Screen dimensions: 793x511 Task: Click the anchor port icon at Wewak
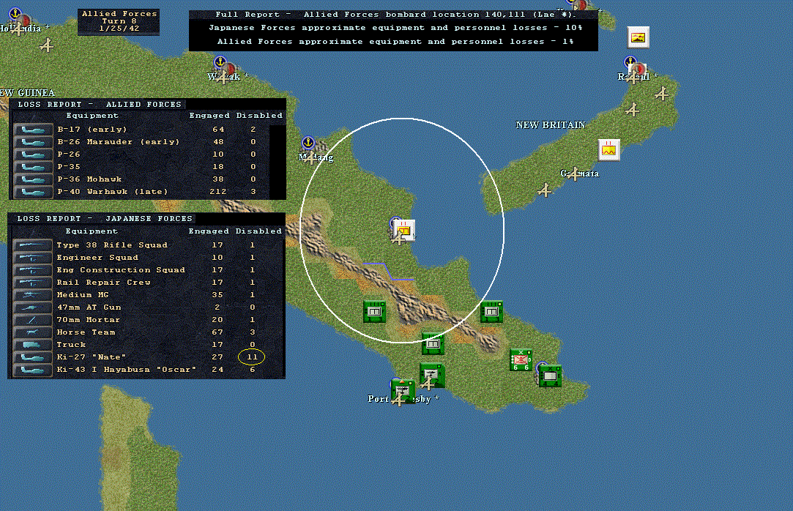pyautogui.click(x=220, y=62)
